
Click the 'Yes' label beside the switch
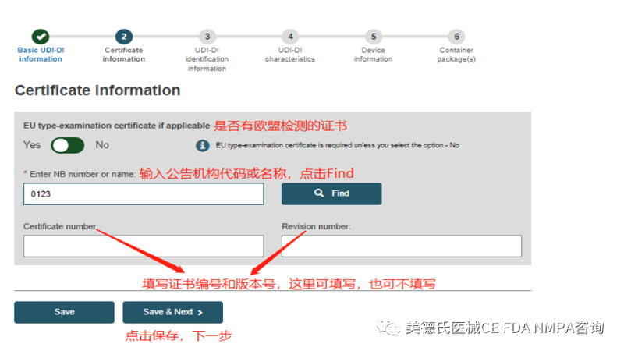point(32,145)
